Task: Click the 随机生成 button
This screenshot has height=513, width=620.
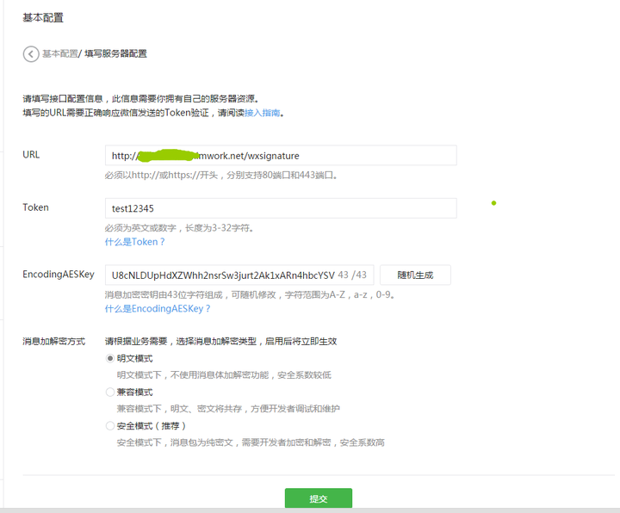Action: 415,275
